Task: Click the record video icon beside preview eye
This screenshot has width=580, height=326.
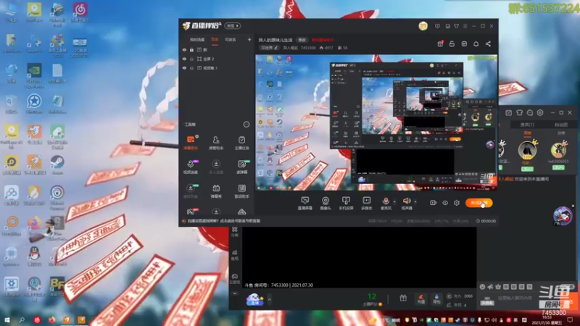Action: [x=433, y=203]
